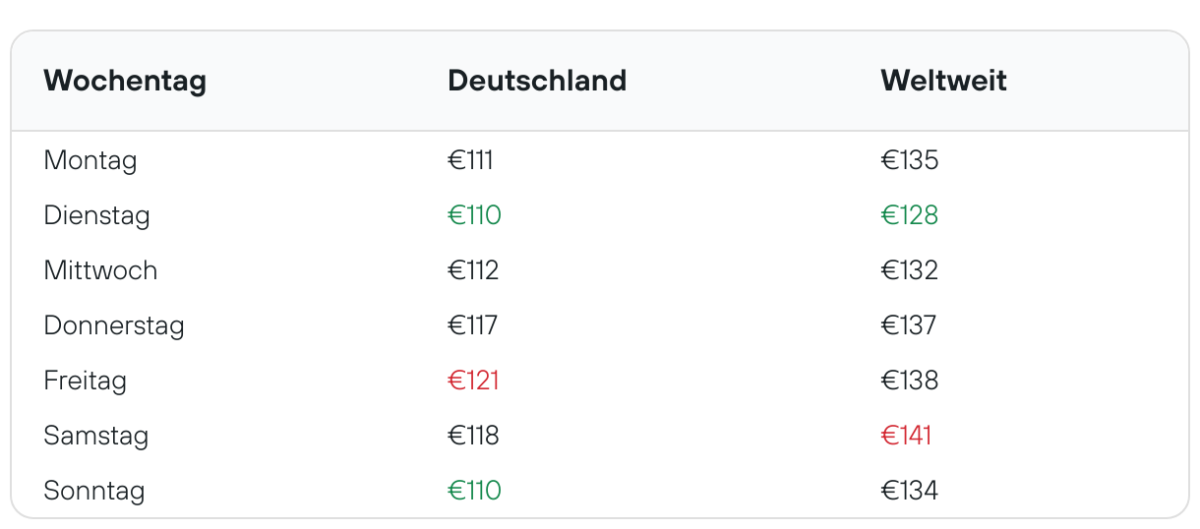Select the Sonntag row label
This screenshot has width=1200, height=529.
click(94, 491)
